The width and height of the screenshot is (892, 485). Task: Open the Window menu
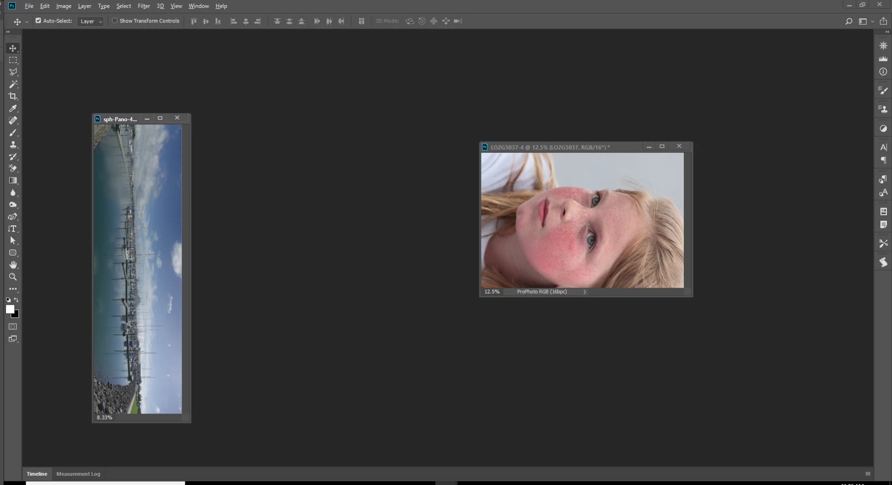(198, 6)
